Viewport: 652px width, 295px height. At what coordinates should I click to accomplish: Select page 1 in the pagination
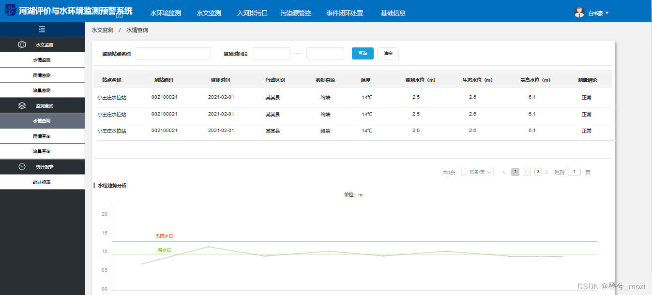515,172
